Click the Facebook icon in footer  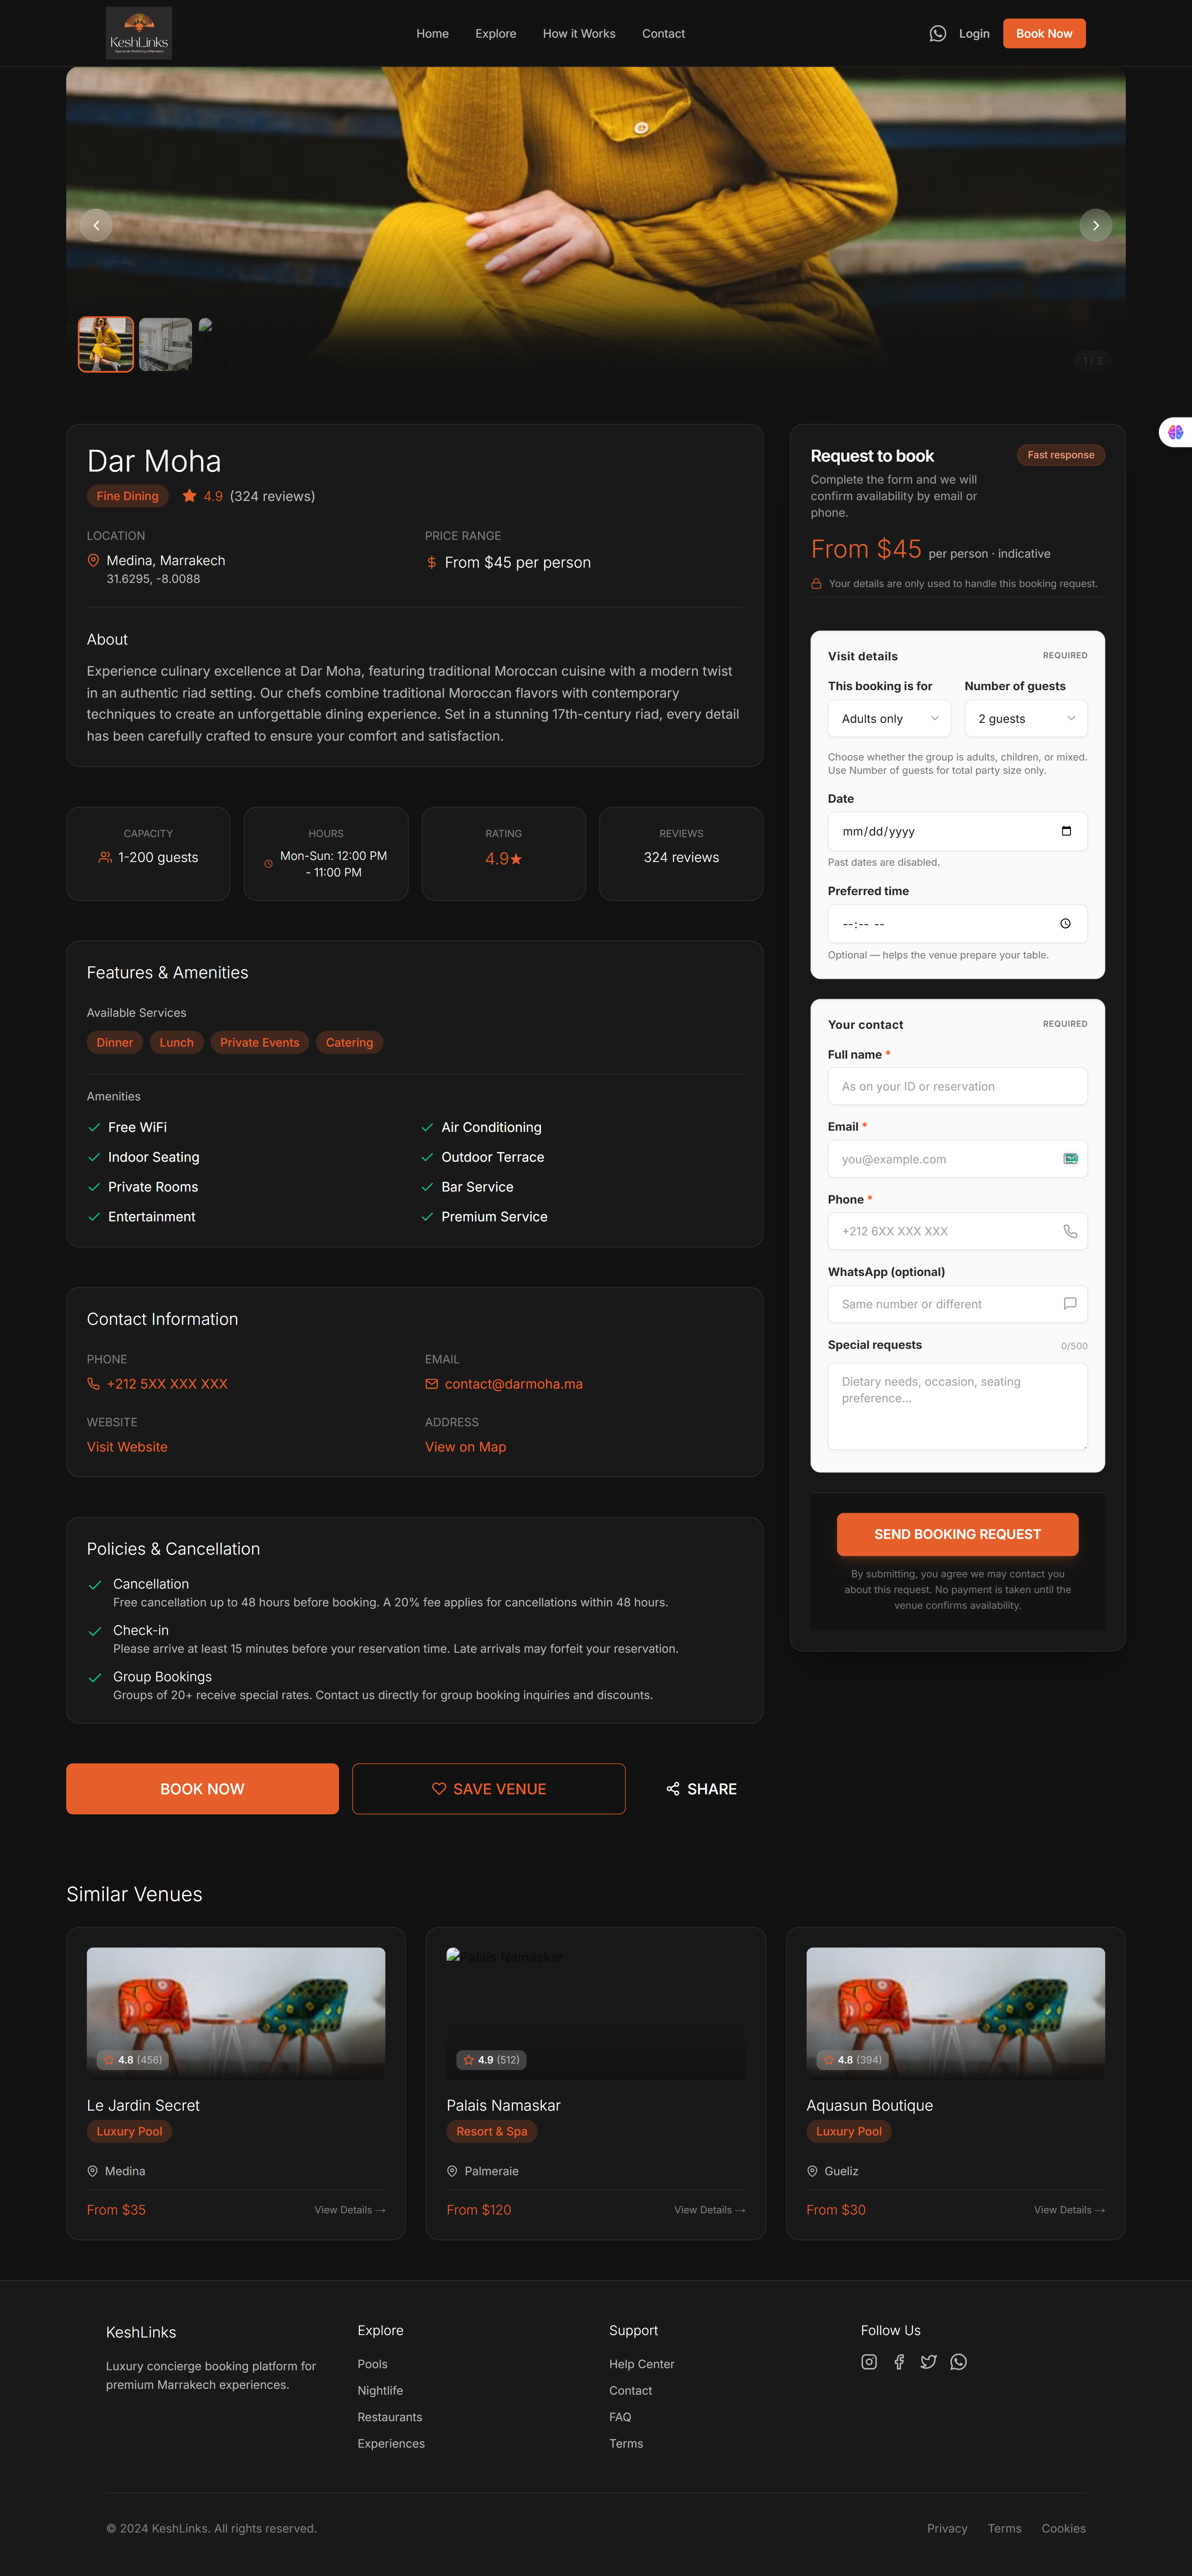tap(899, 2361)
